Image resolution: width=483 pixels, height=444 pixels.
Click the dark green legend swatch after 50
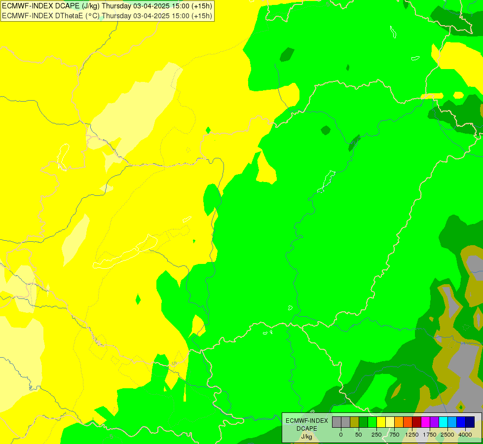[364, 422]
